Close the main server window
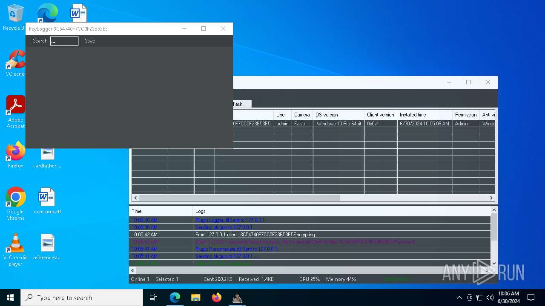This screenshot has width=545, height=306. tap(488, 82)
